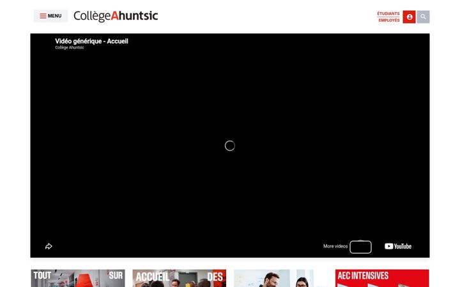
Task: Open video title Vidéo générique - Accueil
Action: click(x=91, y=41)
